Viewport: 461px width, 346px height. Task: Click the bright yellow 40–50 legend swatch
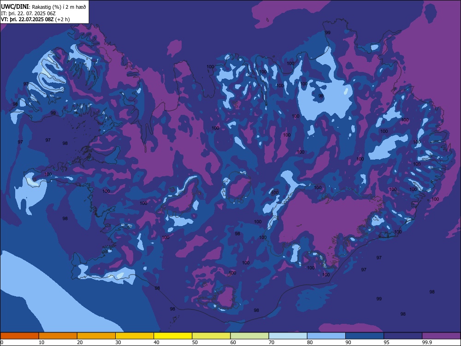pos(173,336)
